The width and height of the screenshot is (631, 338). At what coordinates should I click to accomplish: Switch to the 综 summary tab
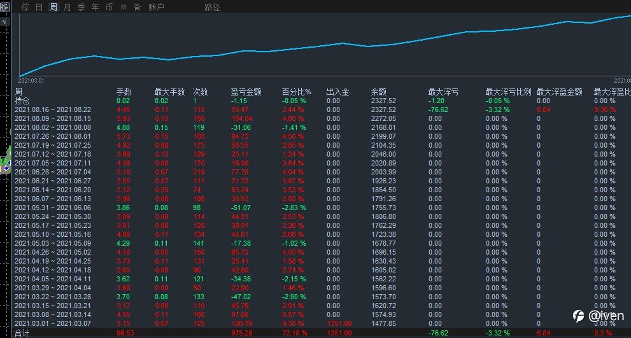tap(25, 7)
